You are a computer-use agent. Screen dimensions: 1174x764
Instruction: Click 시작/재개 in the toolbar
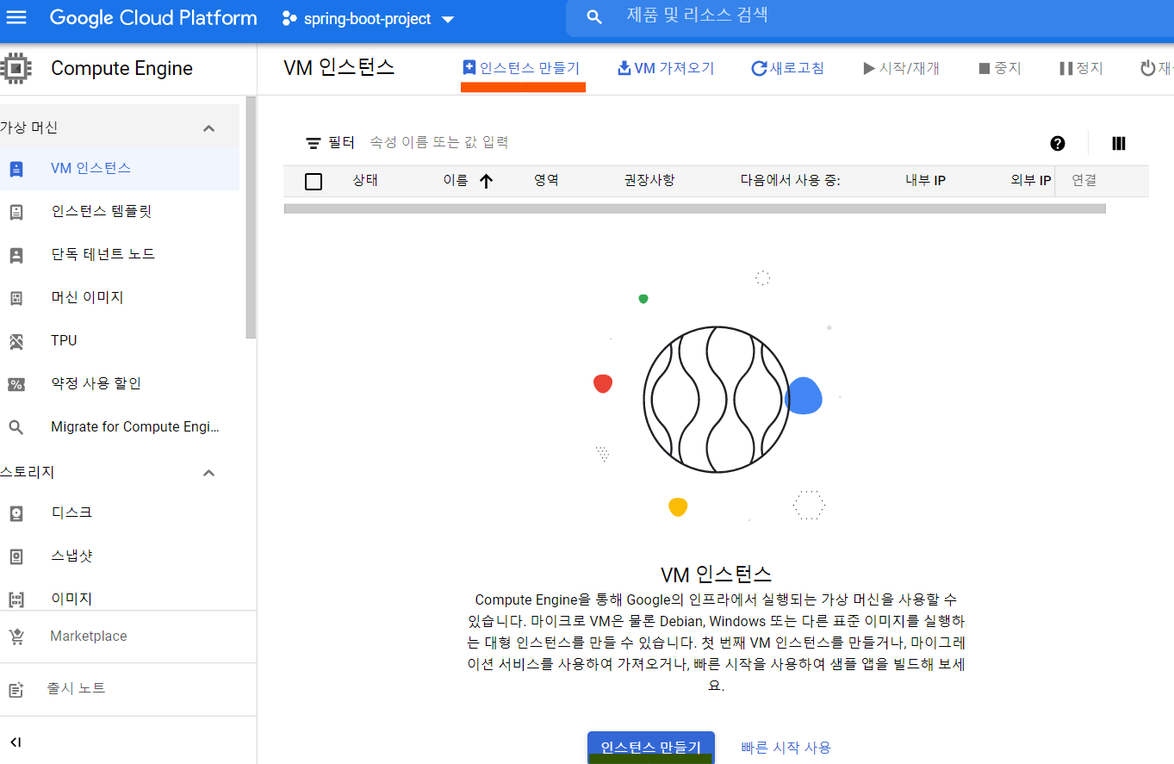(902, 68)
